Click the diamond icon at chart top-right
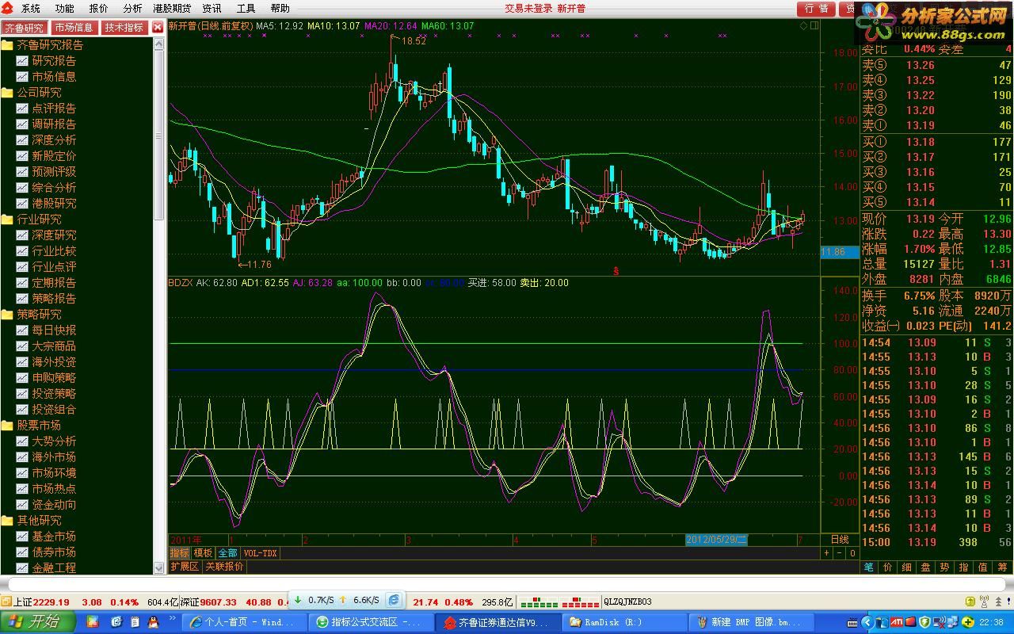This screenshot has height=634, width=1014. click(803, 25)
